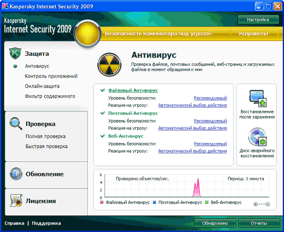
Task: Open Восстановление после заражения monitor icon
Action: coord(257,99)
